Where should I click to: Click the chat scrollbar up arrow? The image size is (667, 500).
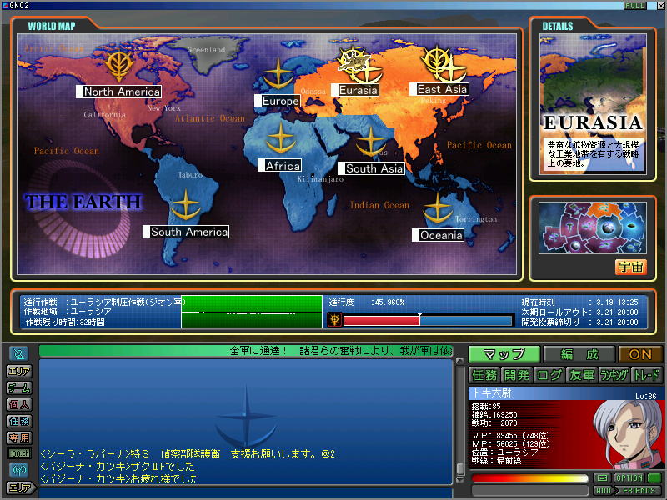[x=460, y=361]
